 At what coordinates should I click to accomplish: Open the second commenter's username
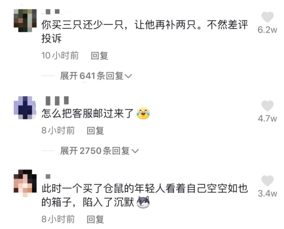pyautogui.click(x=57, y=101)
